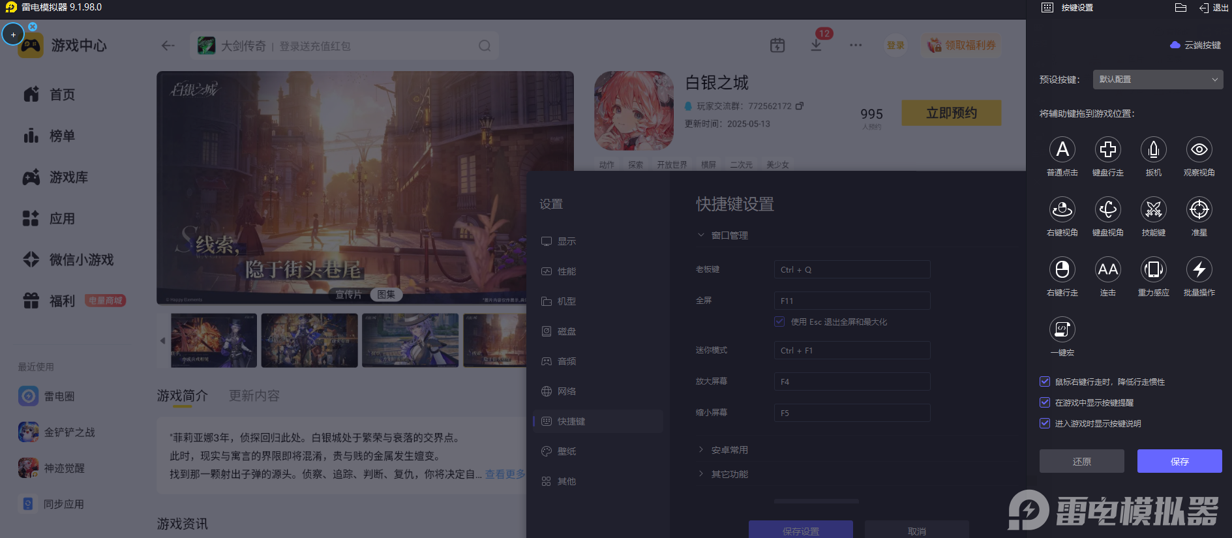Expand the 安卓常用 section
Image resolution: width=1232 pixels, height=538 pixels.
[x=723, y=450]
